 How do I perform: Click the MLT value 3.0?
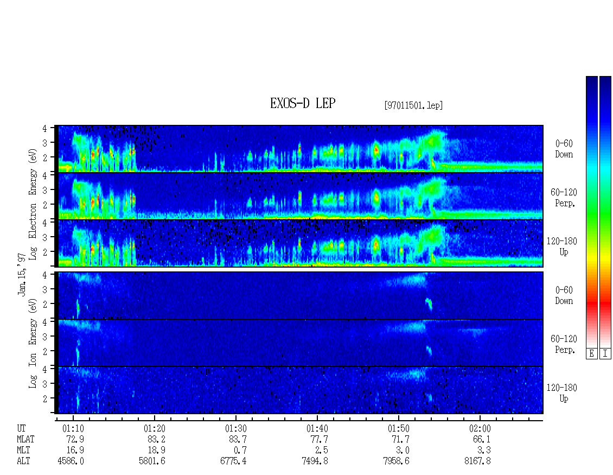[403, 451]
